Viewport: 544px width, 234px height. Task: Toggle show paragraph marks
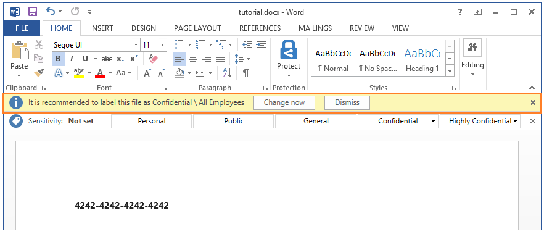pos(246,73)
